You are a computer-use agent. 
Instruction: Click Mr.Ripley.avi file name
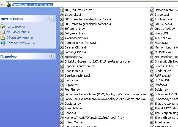(163, 52)
